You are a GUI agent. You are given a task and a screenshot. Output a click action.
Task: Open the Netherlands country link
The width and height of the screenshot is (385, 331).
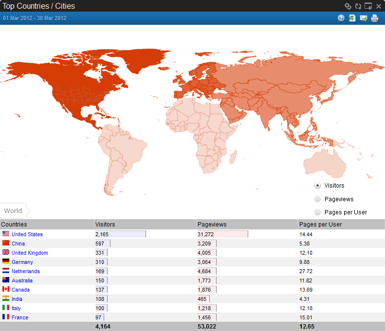pyautogui.click(x=26, y=271)
